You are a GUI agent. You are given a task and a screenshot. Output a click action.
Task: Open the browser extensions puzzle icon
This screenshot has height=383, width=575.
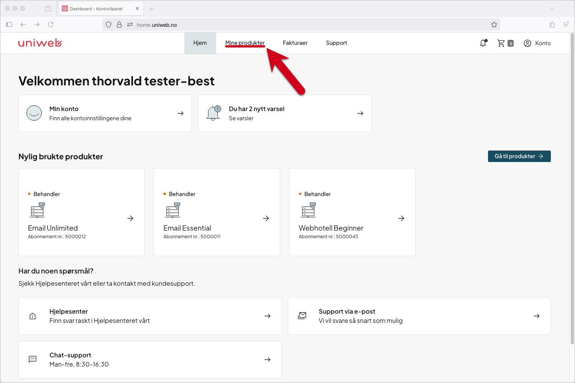(552, 25)
